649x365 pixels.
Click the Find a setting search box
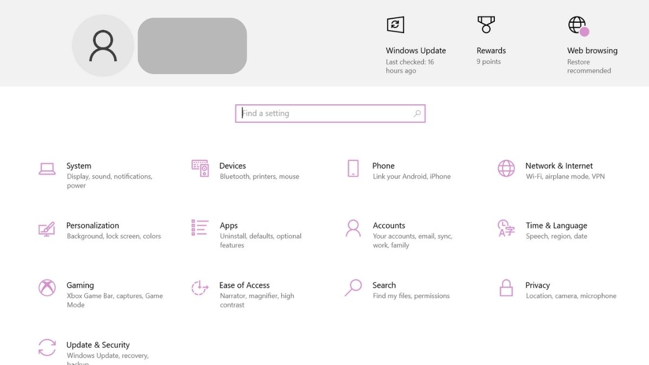[x=325, y=114]
